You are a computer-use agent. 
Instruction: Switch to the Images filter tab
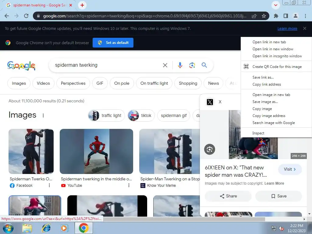point(19,83)
